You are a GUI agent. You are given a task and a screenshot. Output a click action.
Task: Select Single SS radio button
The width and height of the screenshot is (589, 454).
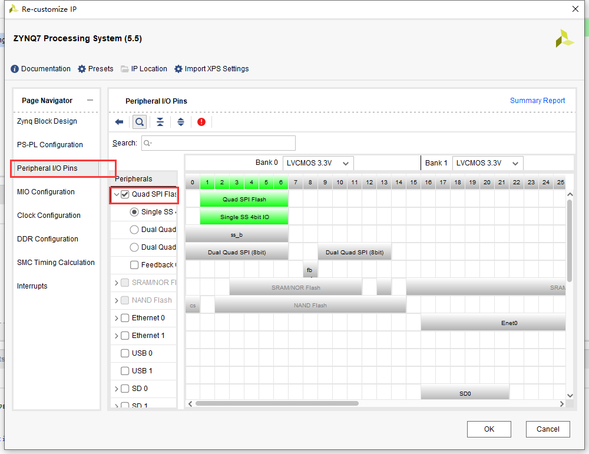click(x=134, y=212)
